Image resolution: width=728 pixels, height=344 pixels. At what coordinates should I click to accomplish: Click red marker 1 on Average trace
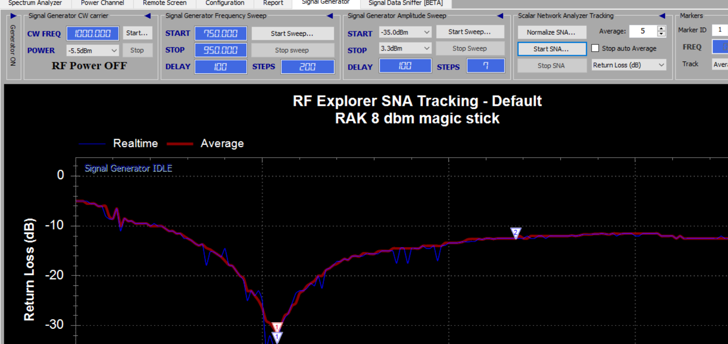pos(276,327)
